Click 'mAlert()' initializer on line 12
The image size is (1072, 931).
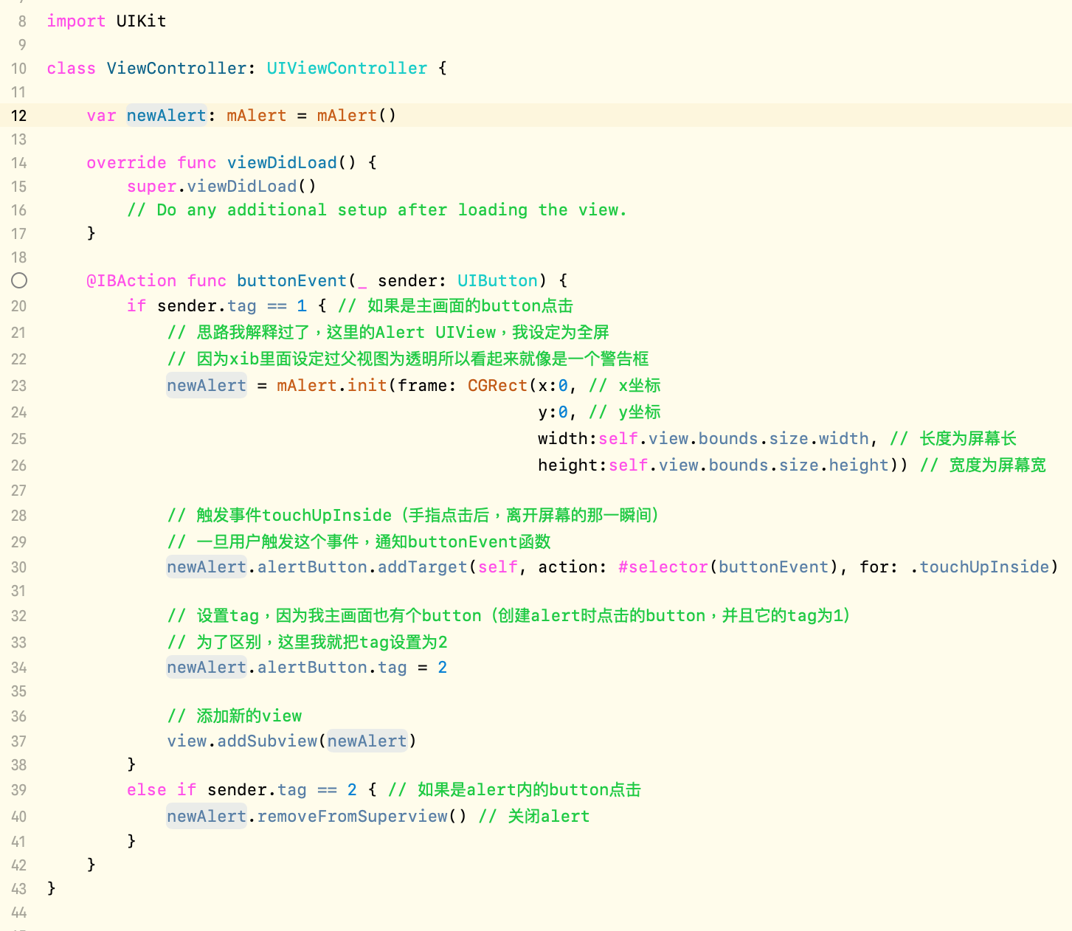[357, 116]
